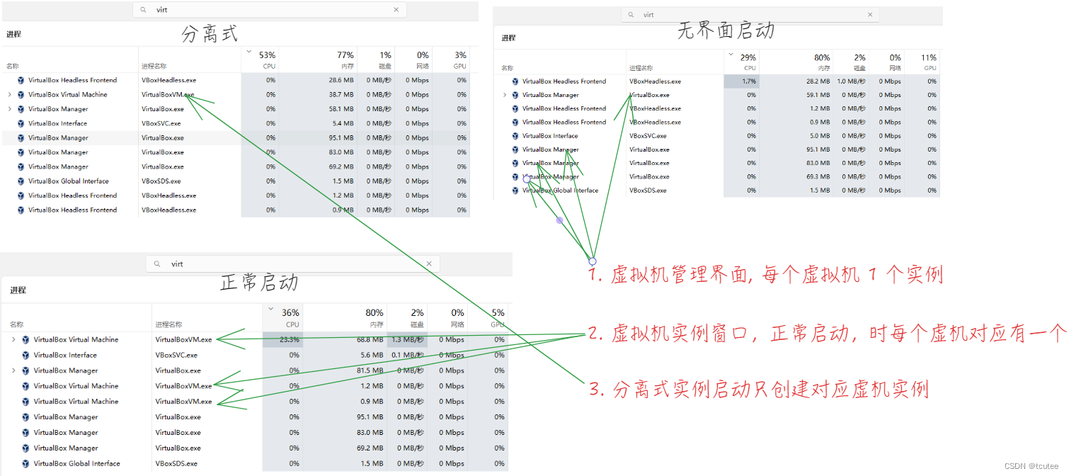Click sort chevron above 36% CPU header
This screenshot has height=476, width=1069.
270,309
